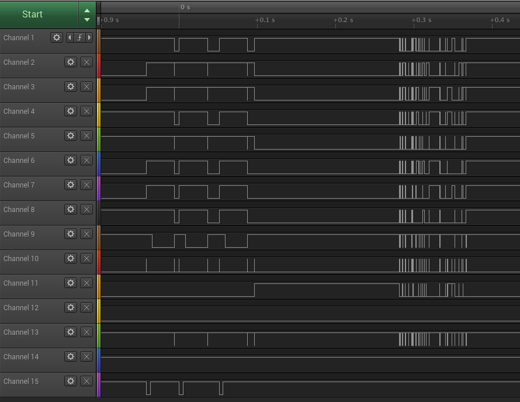Open Channel 14 settings gear
Screen dimensions: 520x402
pos(71,356)
